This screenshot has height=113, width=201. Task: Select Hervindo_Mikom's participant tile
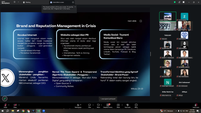(184, 64)
